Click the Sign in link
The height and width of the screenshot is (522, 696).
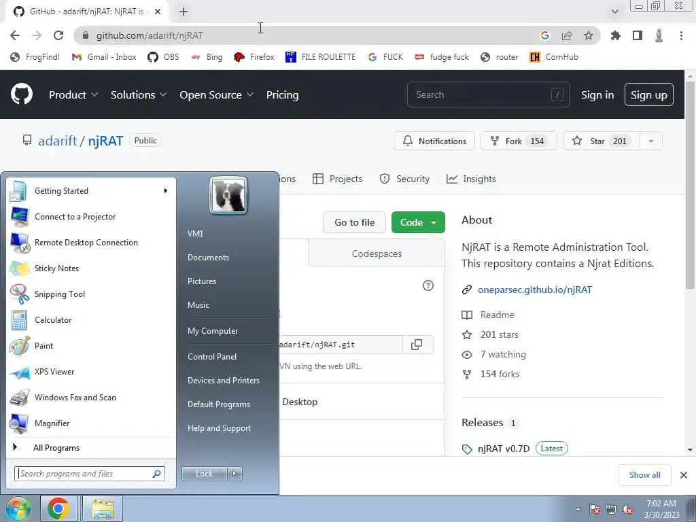coord(597,95)
